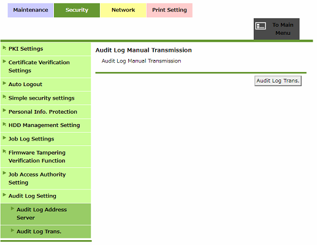Collapse the Audit Log Setting arrow
Image resolution: width=317 pixels, height=245 pixels.
(x=4, y=195)
